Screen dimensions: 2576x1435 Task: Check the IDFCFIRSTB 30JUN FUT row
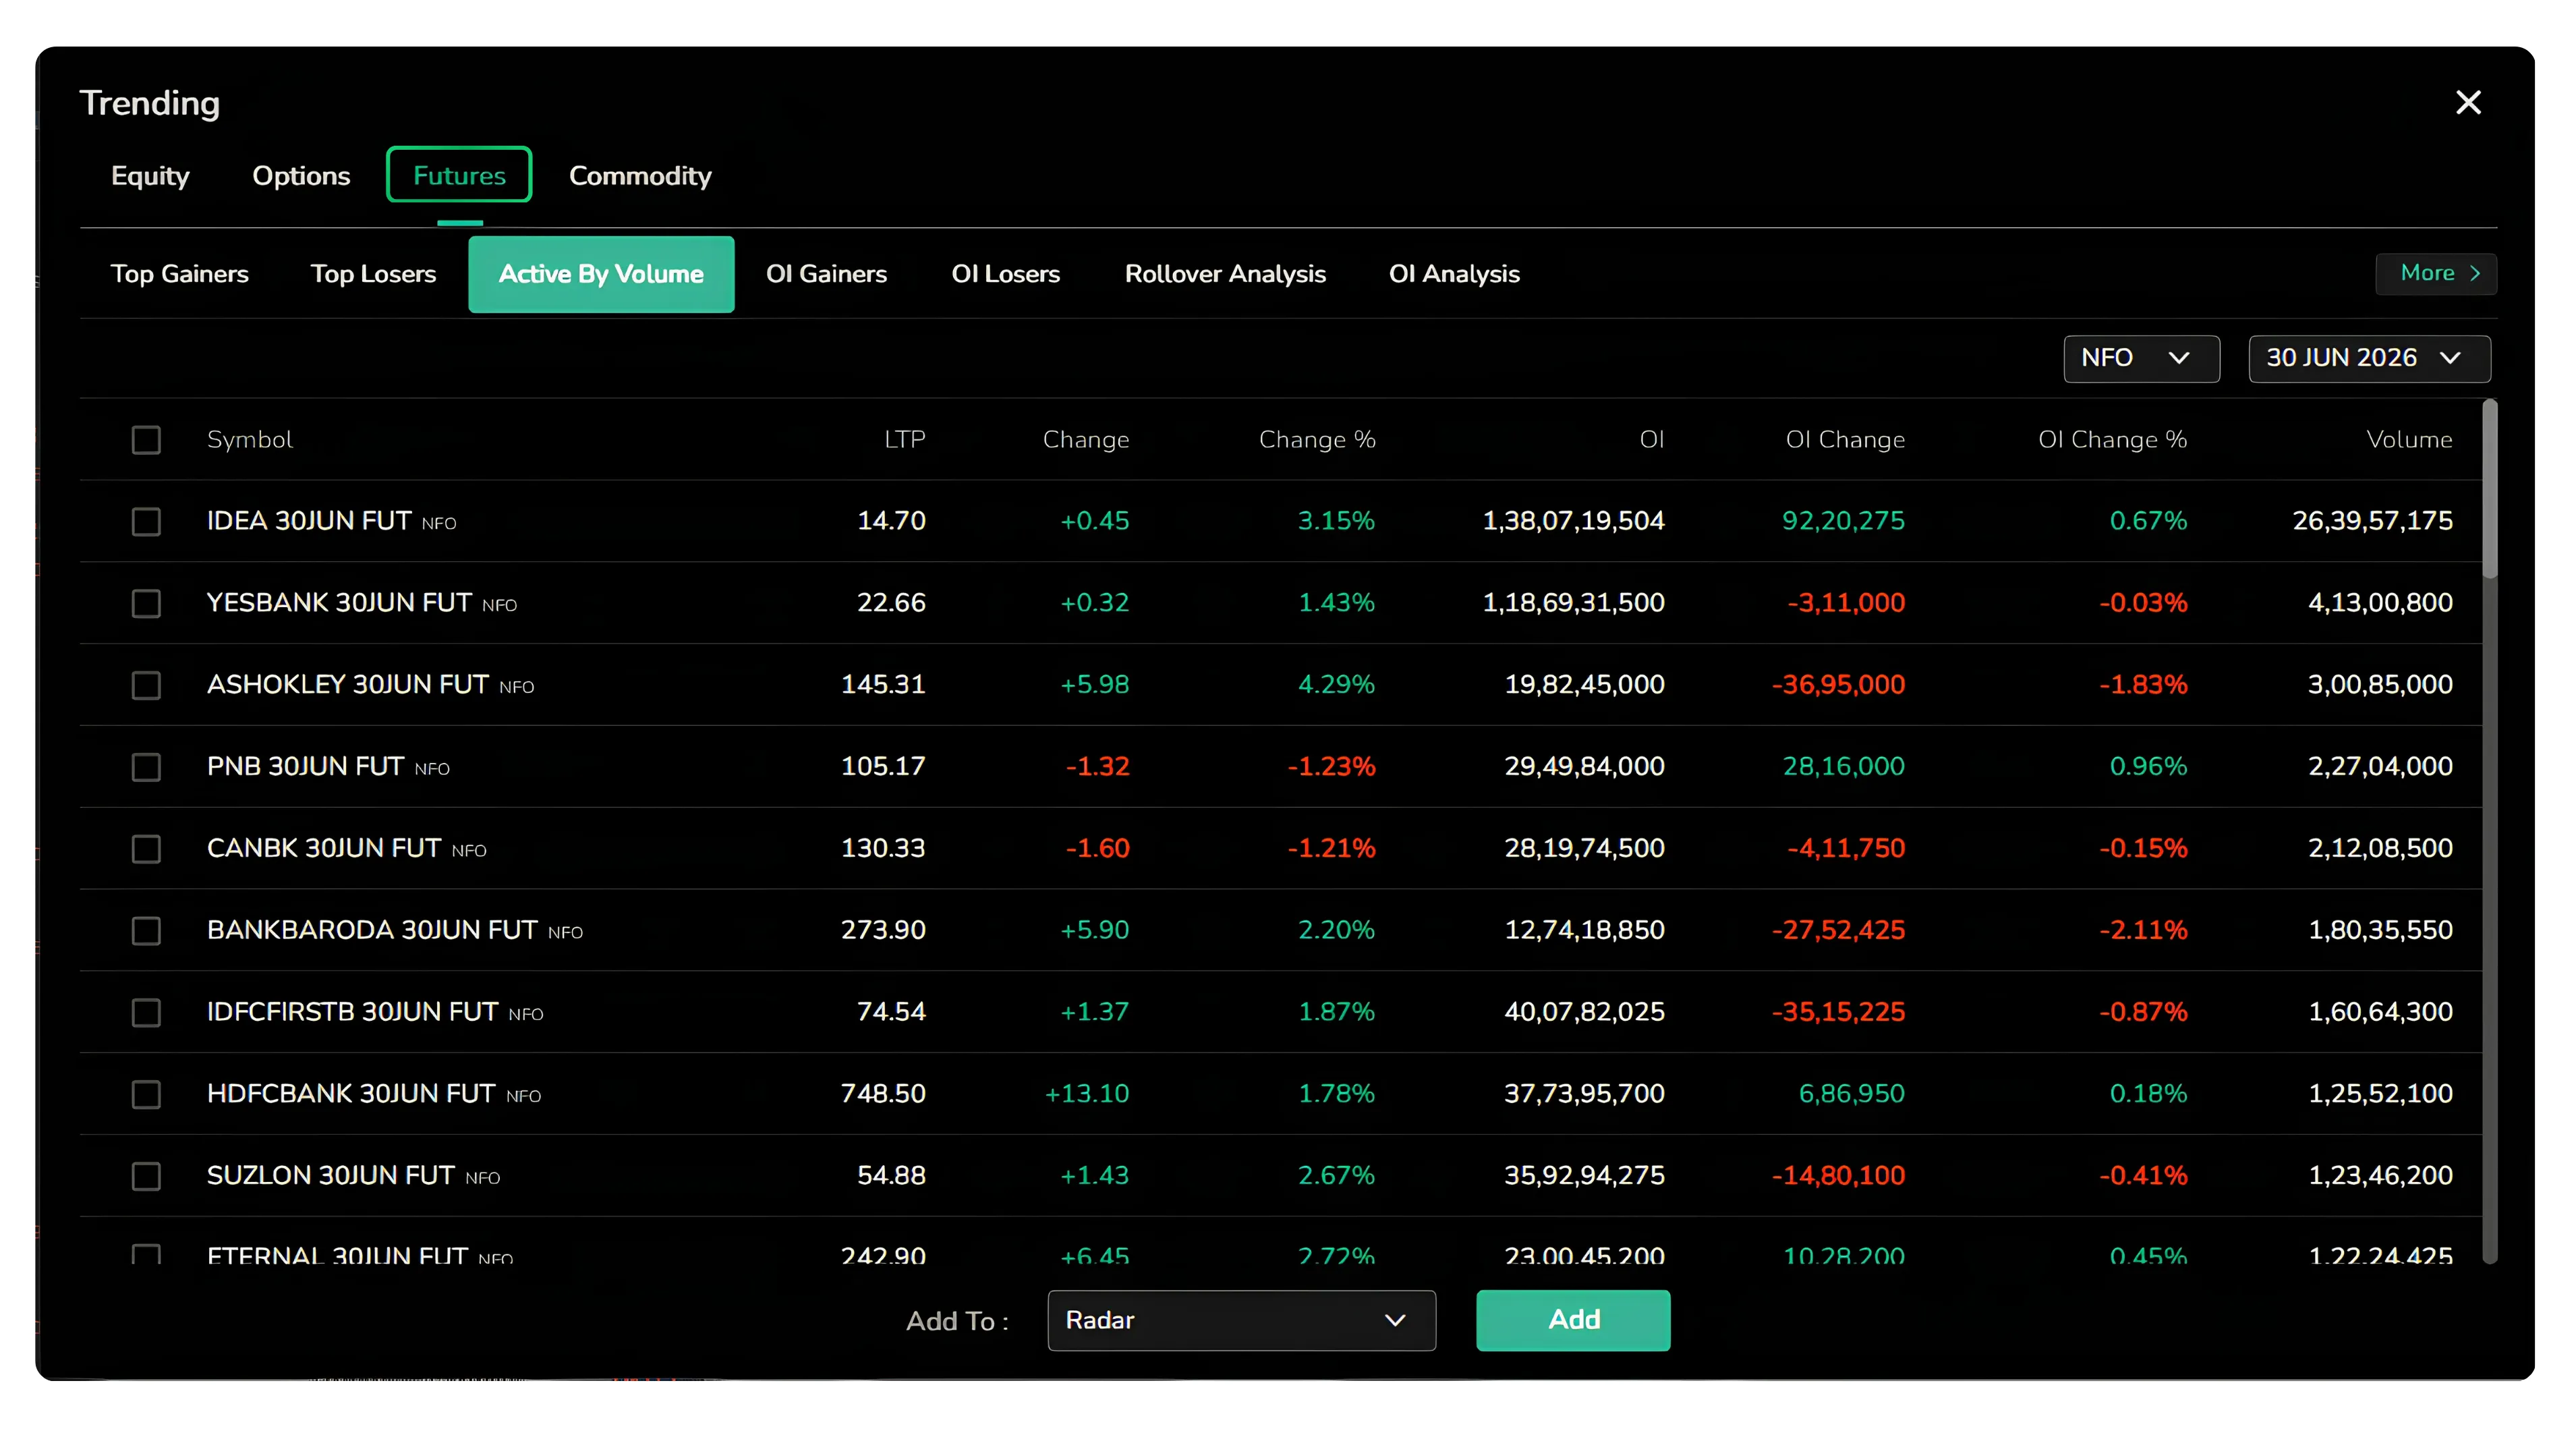[146, 1012]
